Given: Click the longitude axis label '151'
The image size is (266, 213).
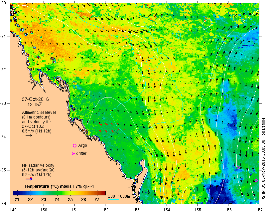Looking at the screenshot, I should tap(74, 210).
